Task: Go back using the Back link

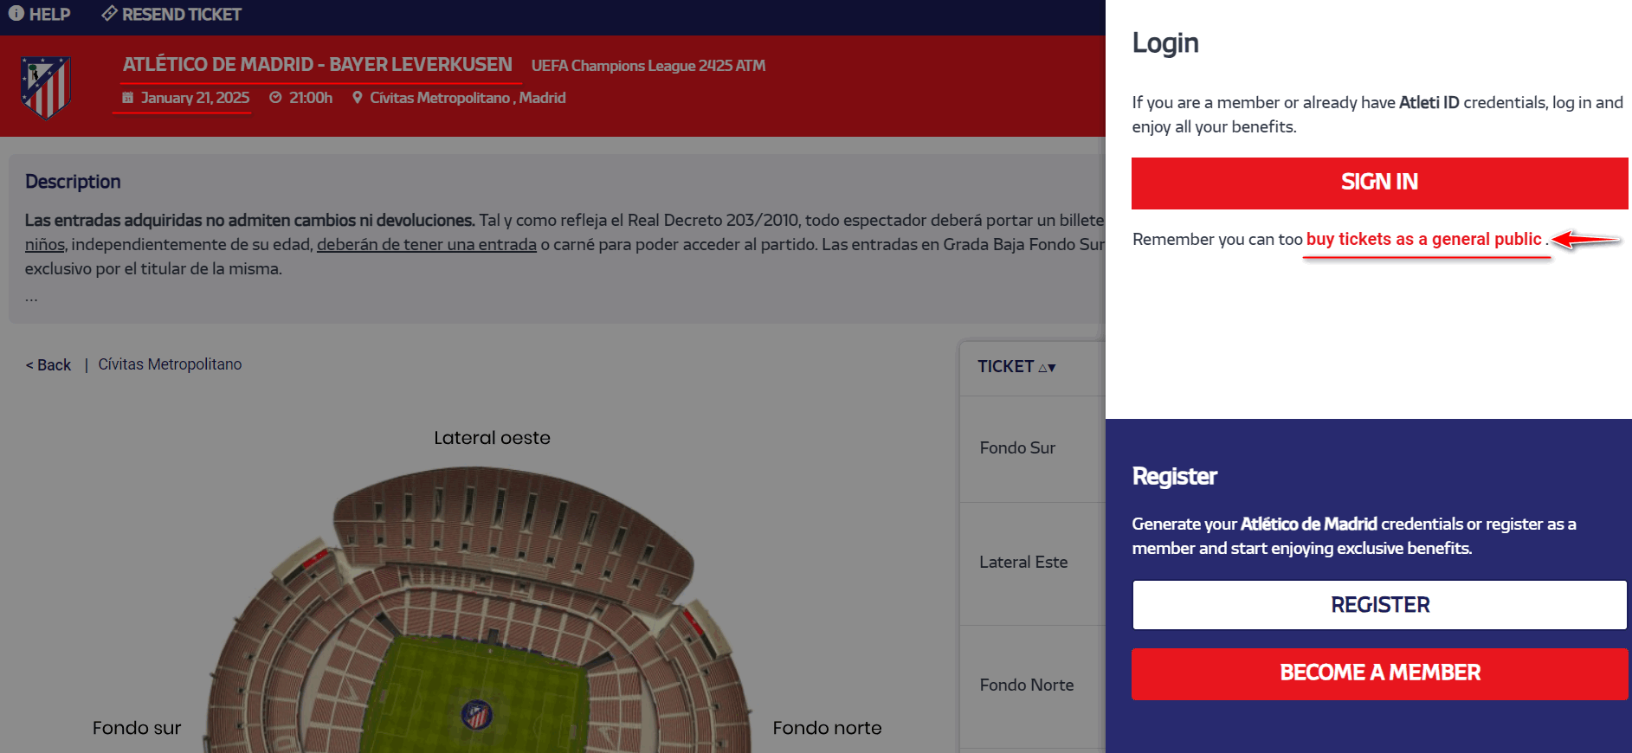Action: [x=48, y=365]
